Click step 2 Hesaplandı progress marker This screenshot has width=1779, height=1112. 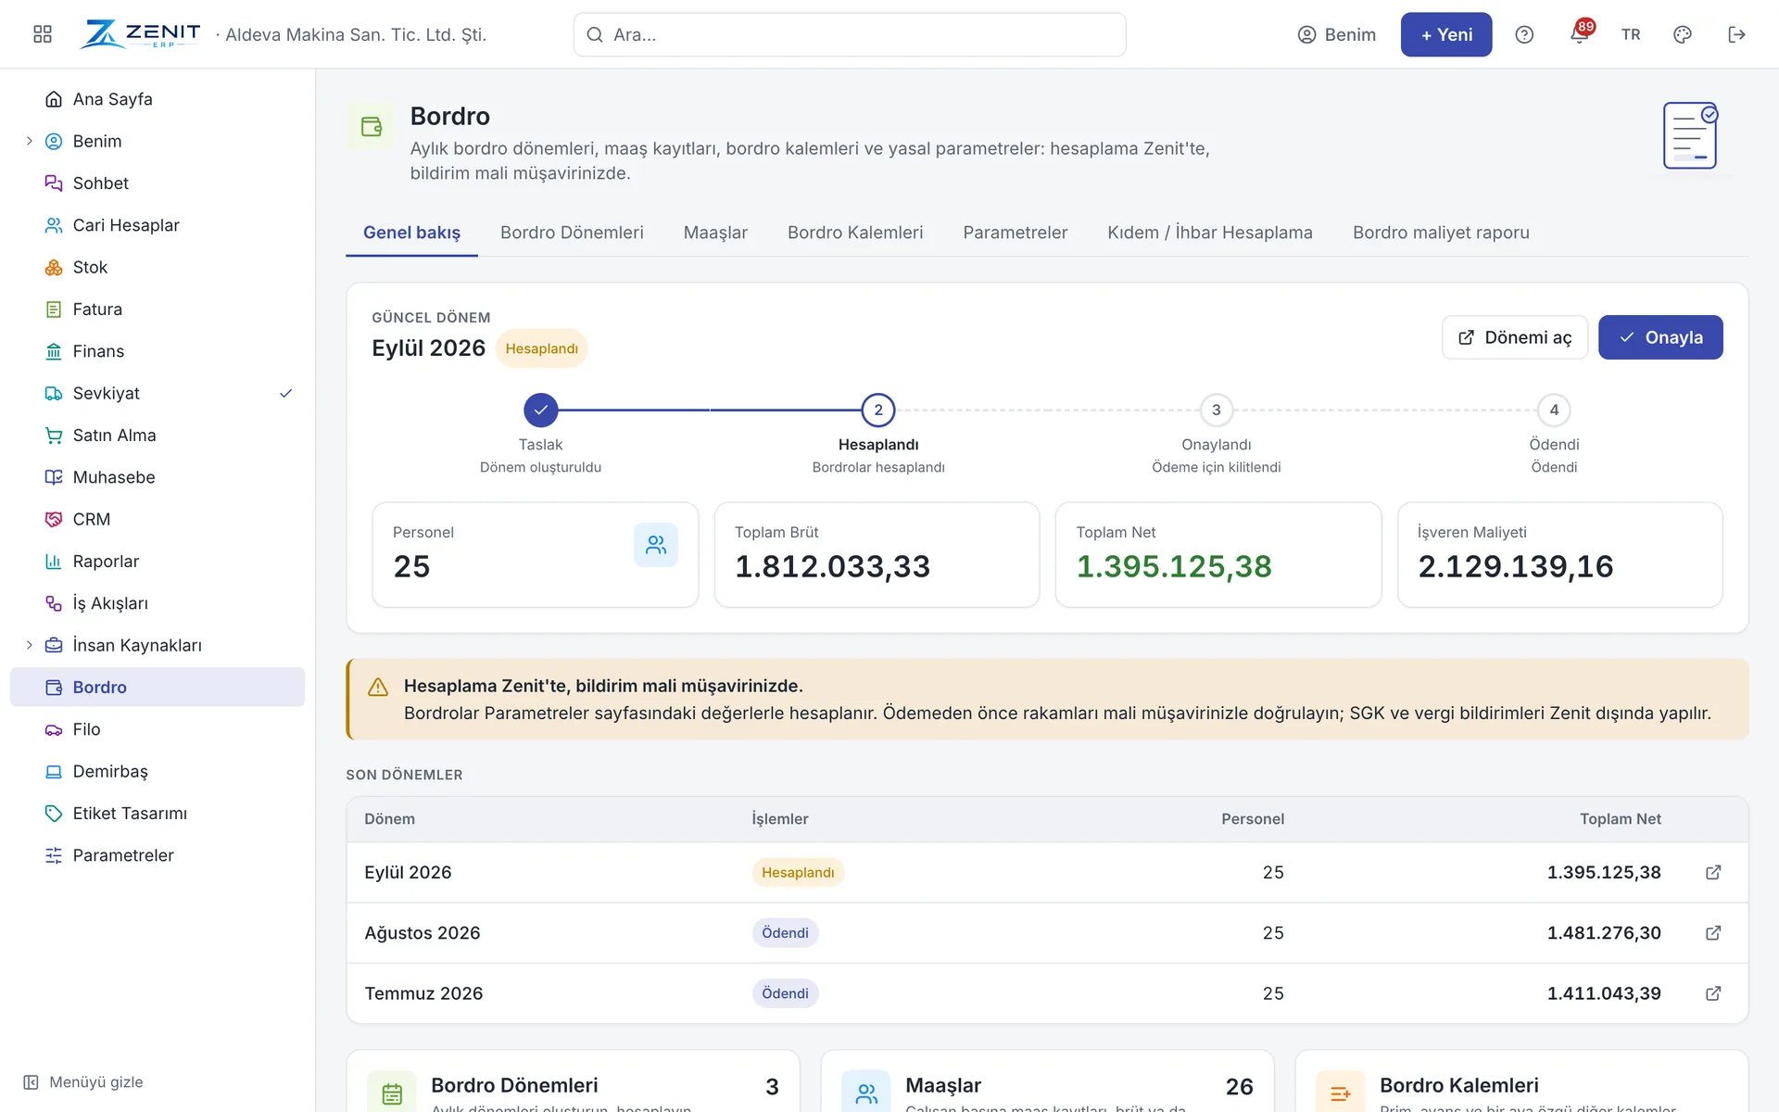pos(878,410)
